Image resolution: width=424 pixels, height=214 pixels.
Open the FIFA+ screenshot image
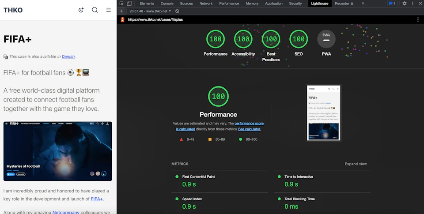[57, 151]
